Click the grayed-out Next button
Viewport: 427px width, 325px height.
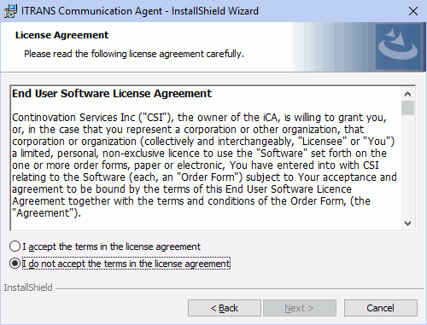click(300, 308)
